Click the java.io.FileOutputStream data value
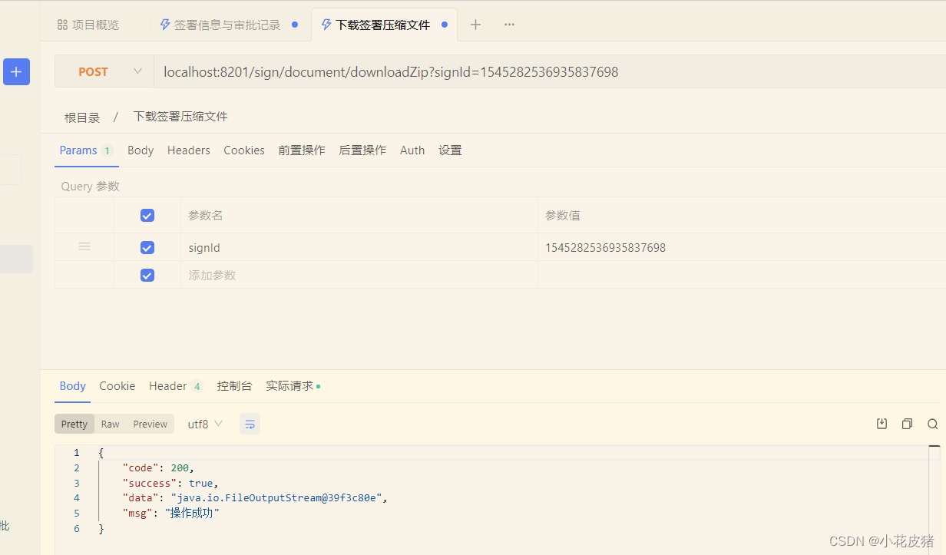The width and height of the screenshot is (946, 555). (276, 497)
